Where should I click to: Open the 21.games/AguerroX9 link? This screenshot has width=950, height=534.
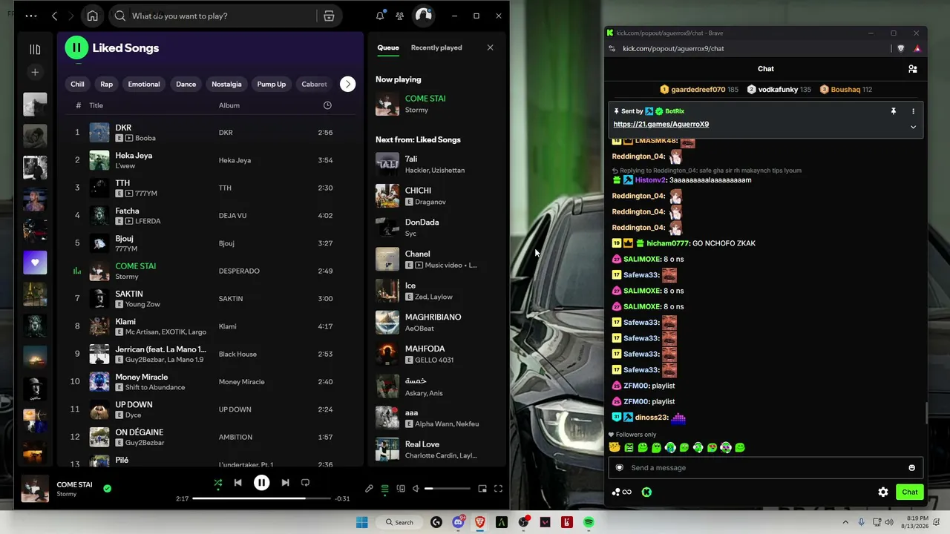pos(661,125)
